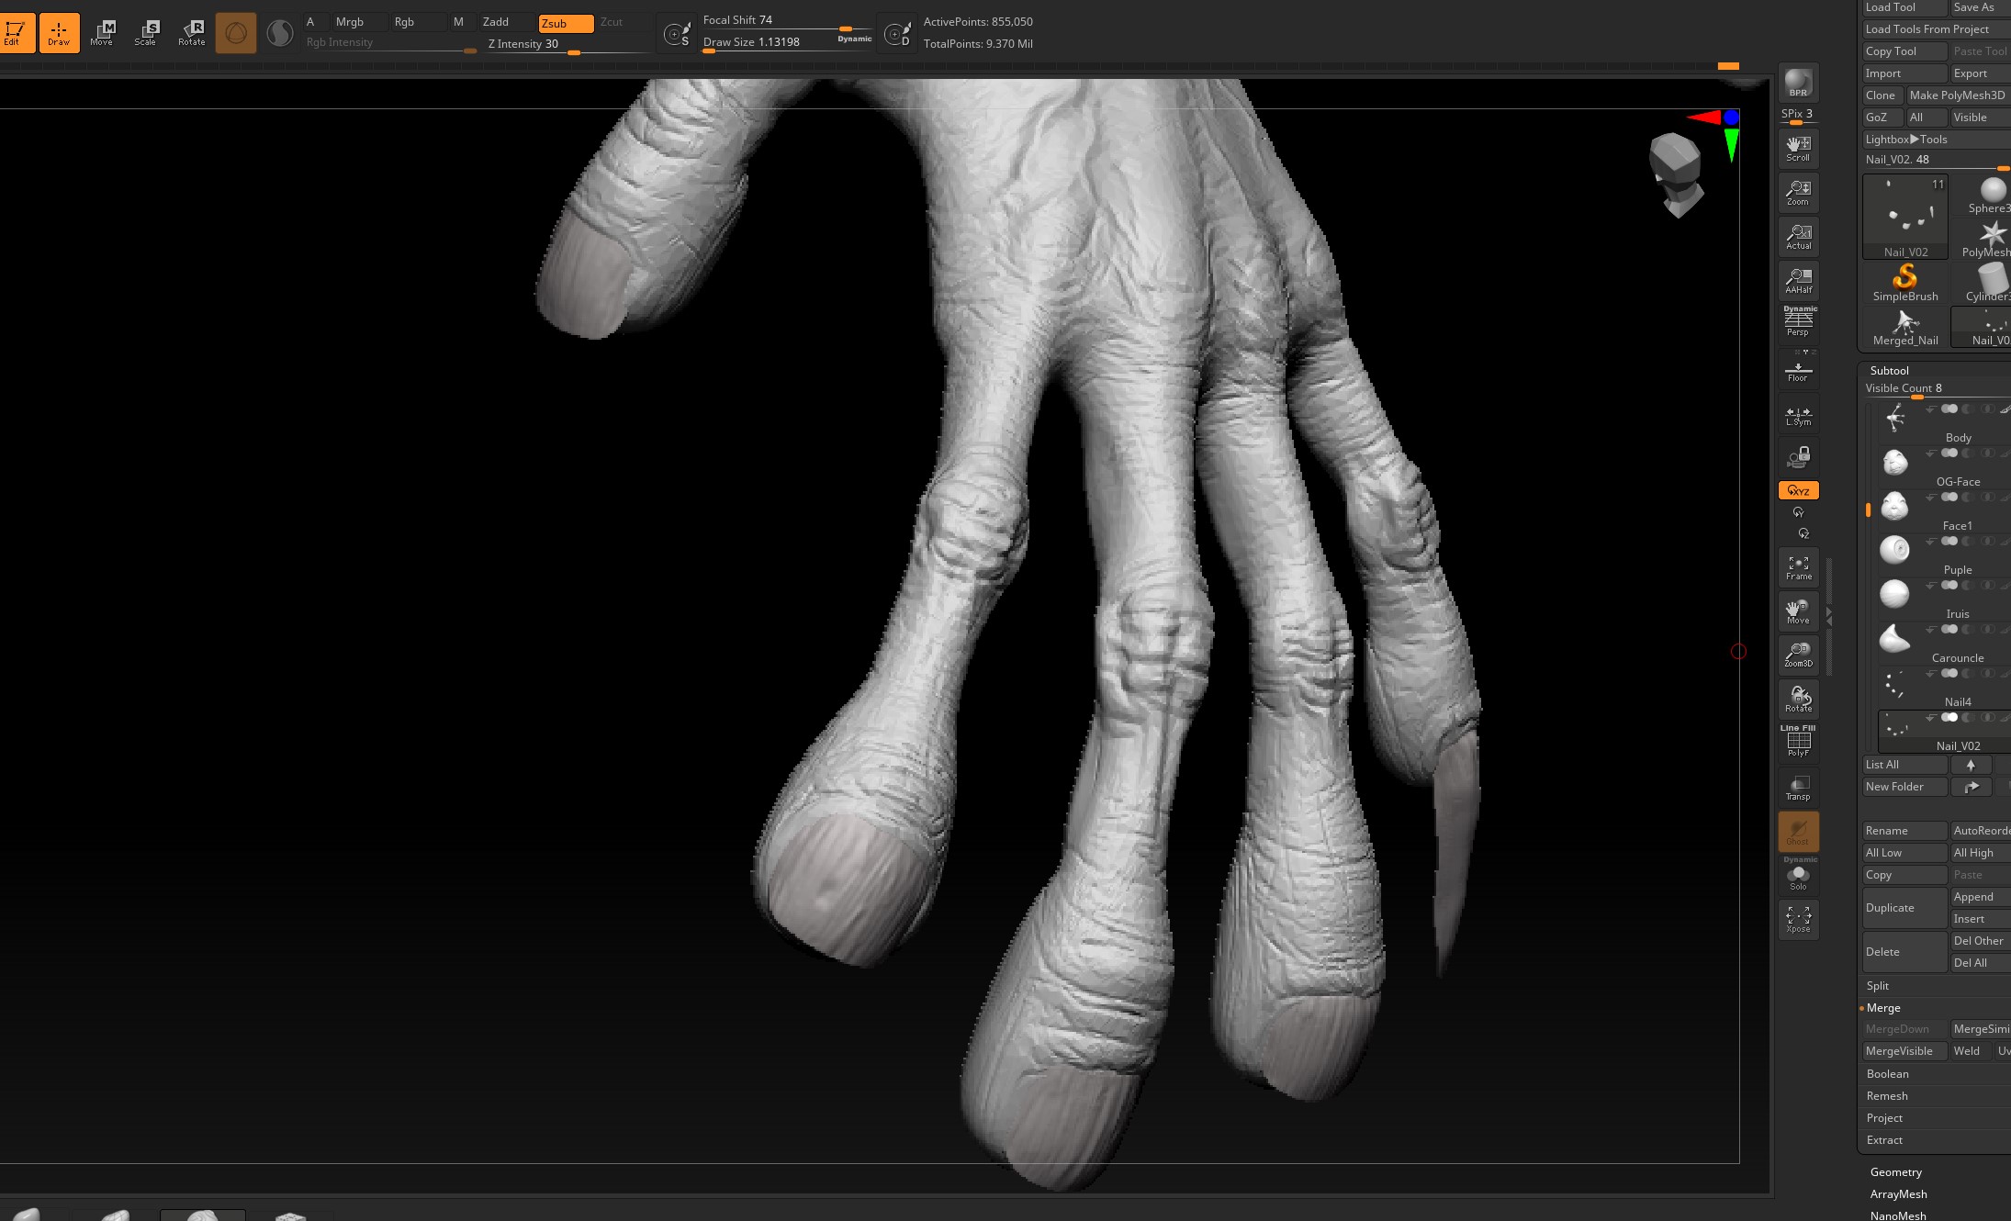The image size is (2011, 1221).
Task: Click the Actual size icon
Action: pyautogui.click(x=1798, y=237)
